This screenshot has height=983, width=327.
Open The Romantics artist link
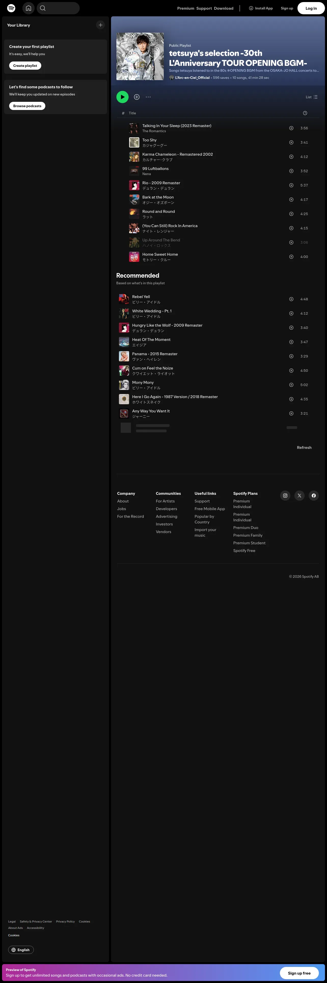pyautogui.click(x=154, y=131)
